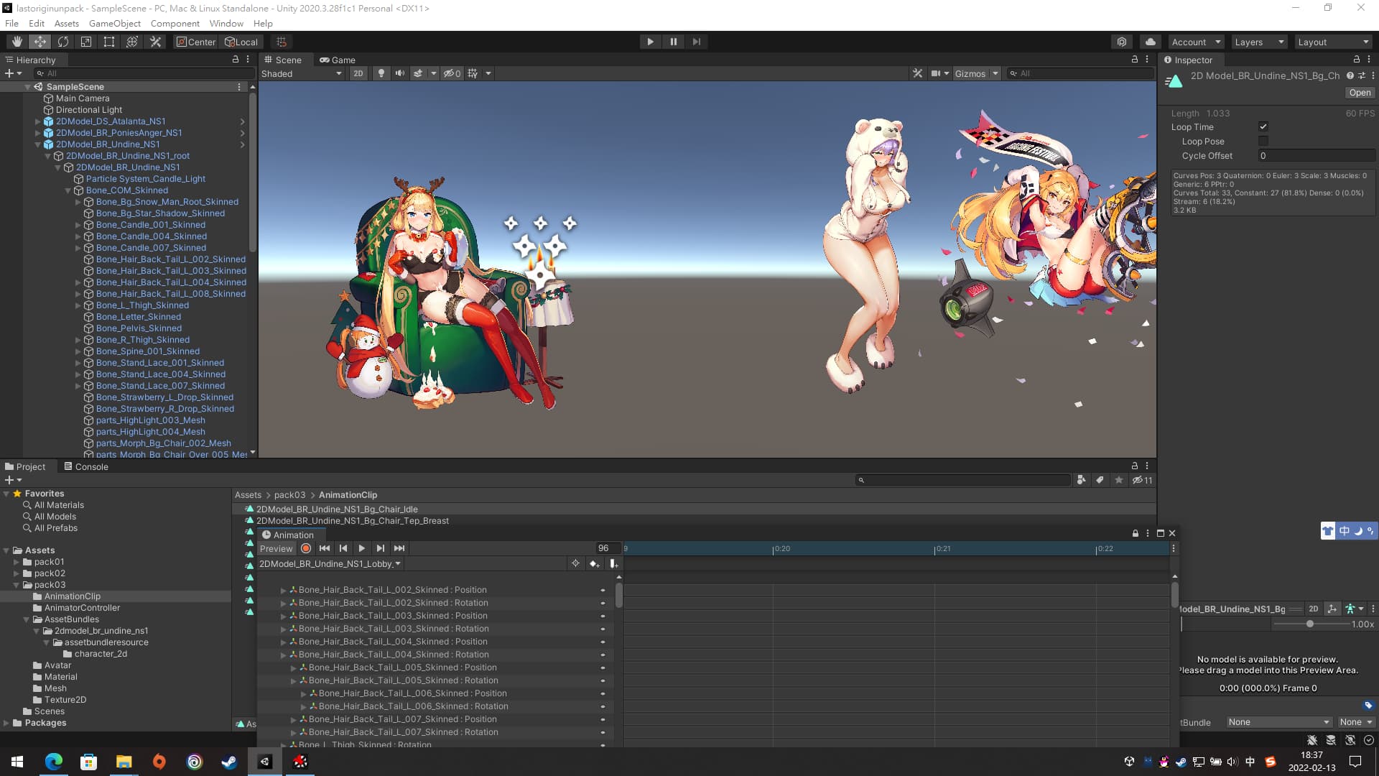Toggle scene audio speaker icon

(x=400, y=73)
